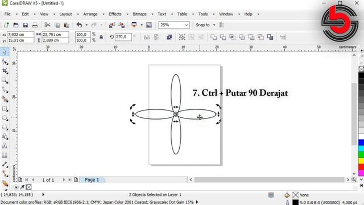Open the Edit menu
The width and height of the screenshot is (364, 205).
[25, 14]
